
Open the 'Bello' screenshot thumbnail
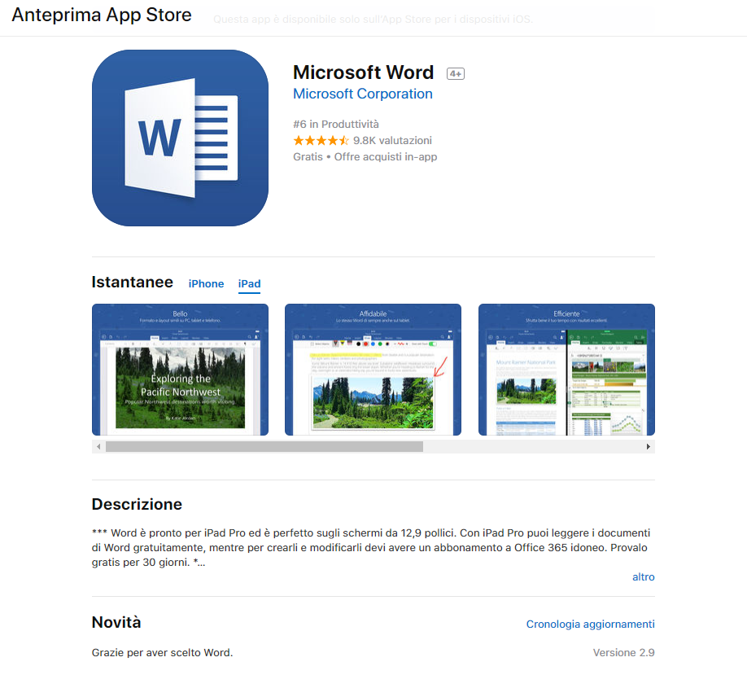pos(180,370)
